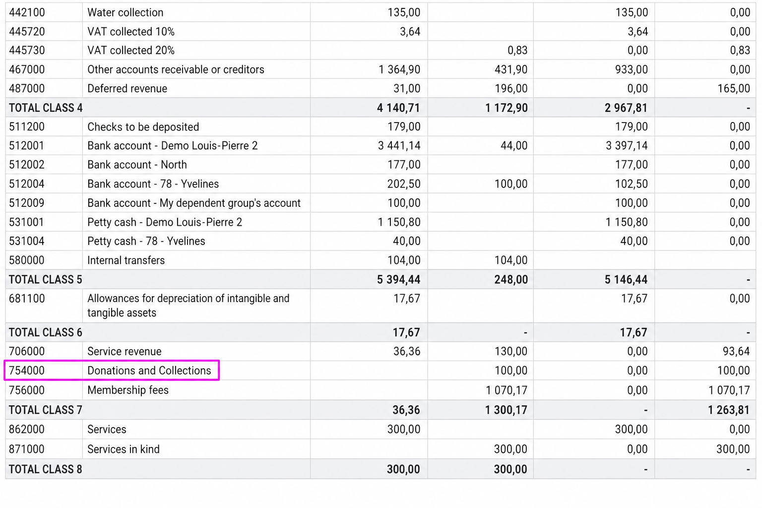This screenshot has width=762, height=508.
Task: Click account code "754000"
Action: click(27, 371)
